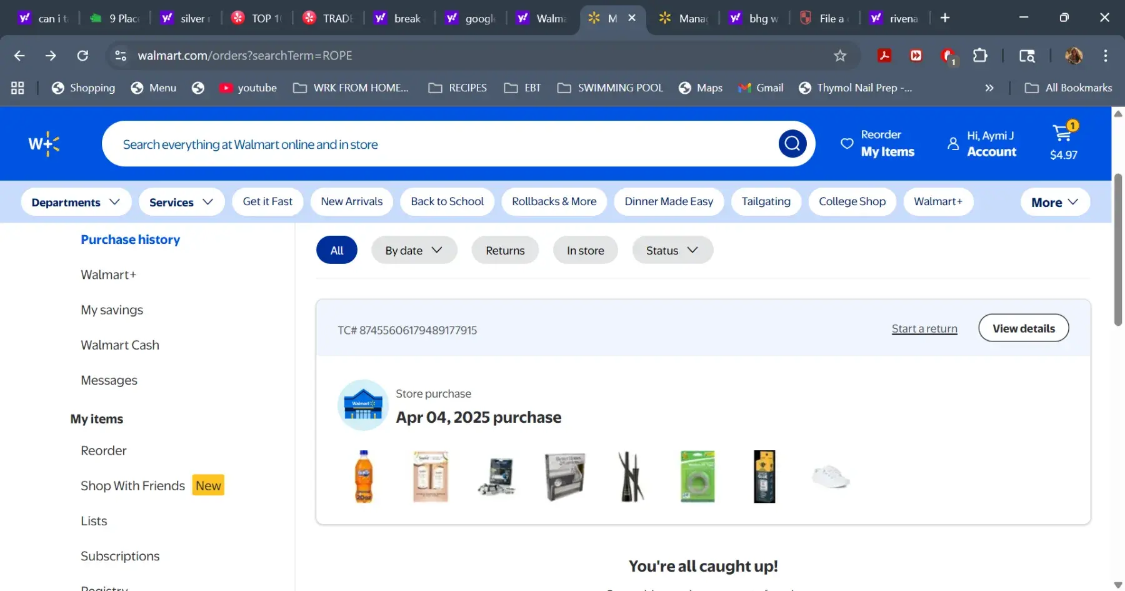1125x591 pixels.
Task: Click the Walmart+ logo home icon
Action: [x=44, y=144]
